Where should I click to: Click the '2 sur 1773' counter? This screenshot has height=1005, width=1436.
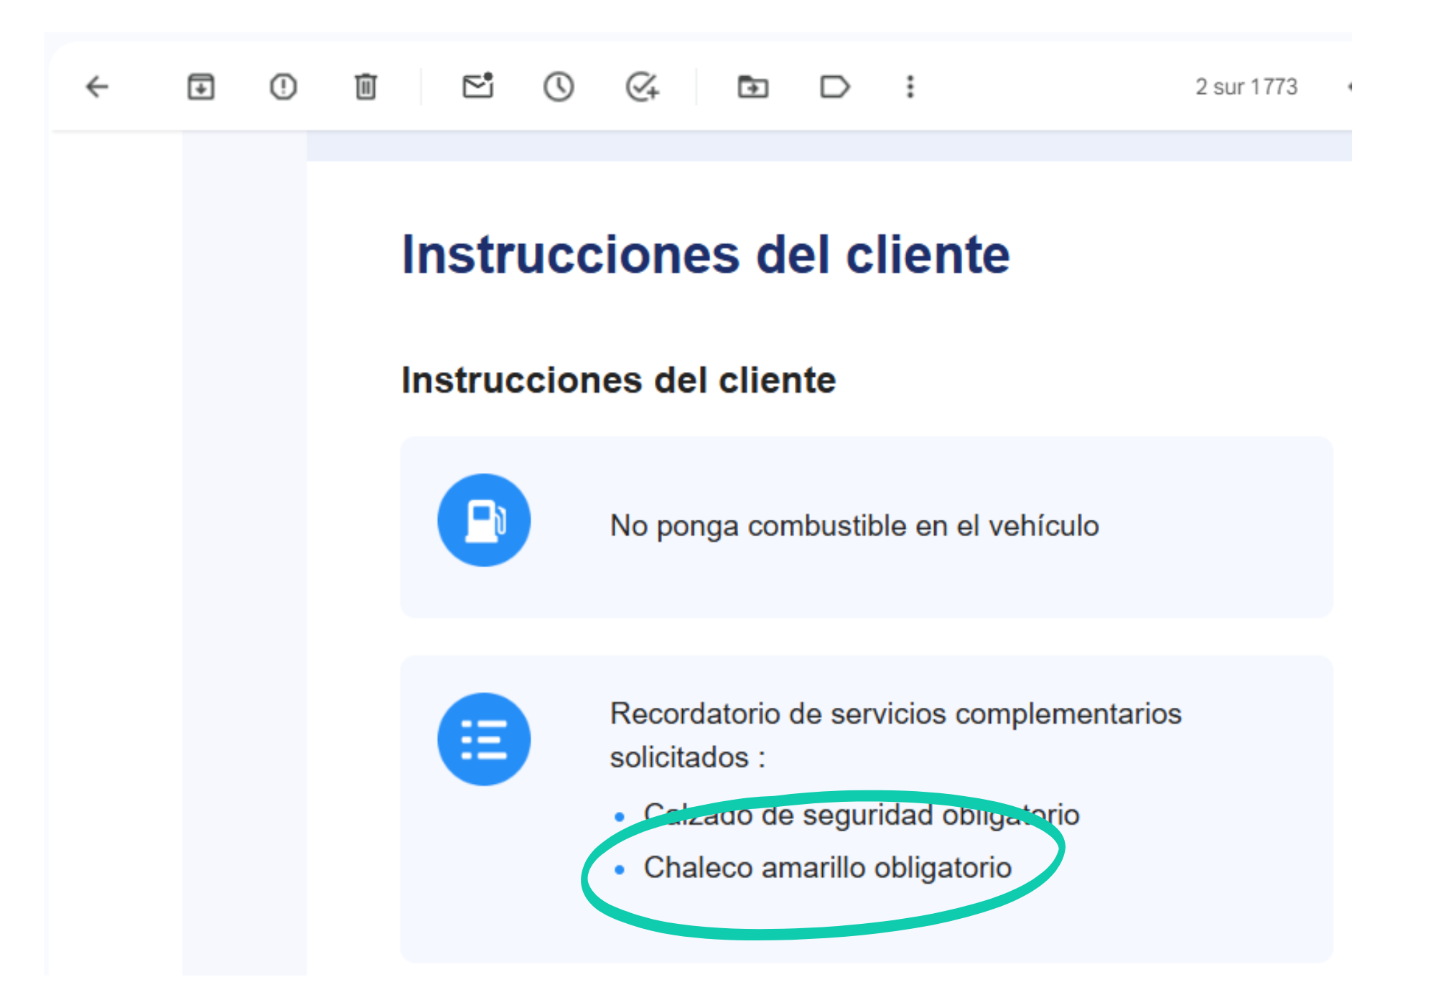coord(1246,87)
